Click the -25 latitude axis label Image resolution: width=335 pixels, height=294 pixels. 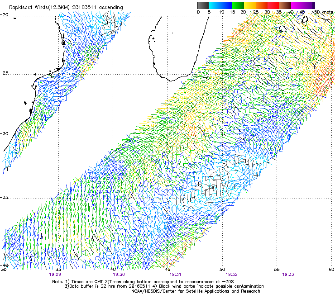tap(4, 73)
